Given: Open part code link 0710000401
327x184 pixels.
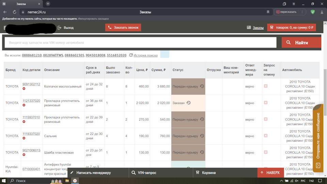Looking at the screenshot, I should 31,169.
